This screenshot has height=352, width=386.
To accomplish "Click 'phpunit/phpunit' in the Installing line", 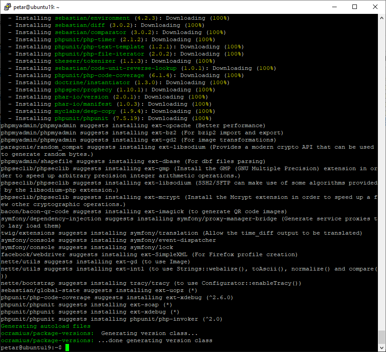I will [x=82, y=118].
